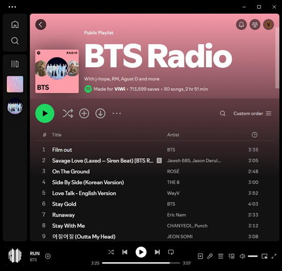
Task: Download the BTS Radio playlist
Action: pos(100,113)
